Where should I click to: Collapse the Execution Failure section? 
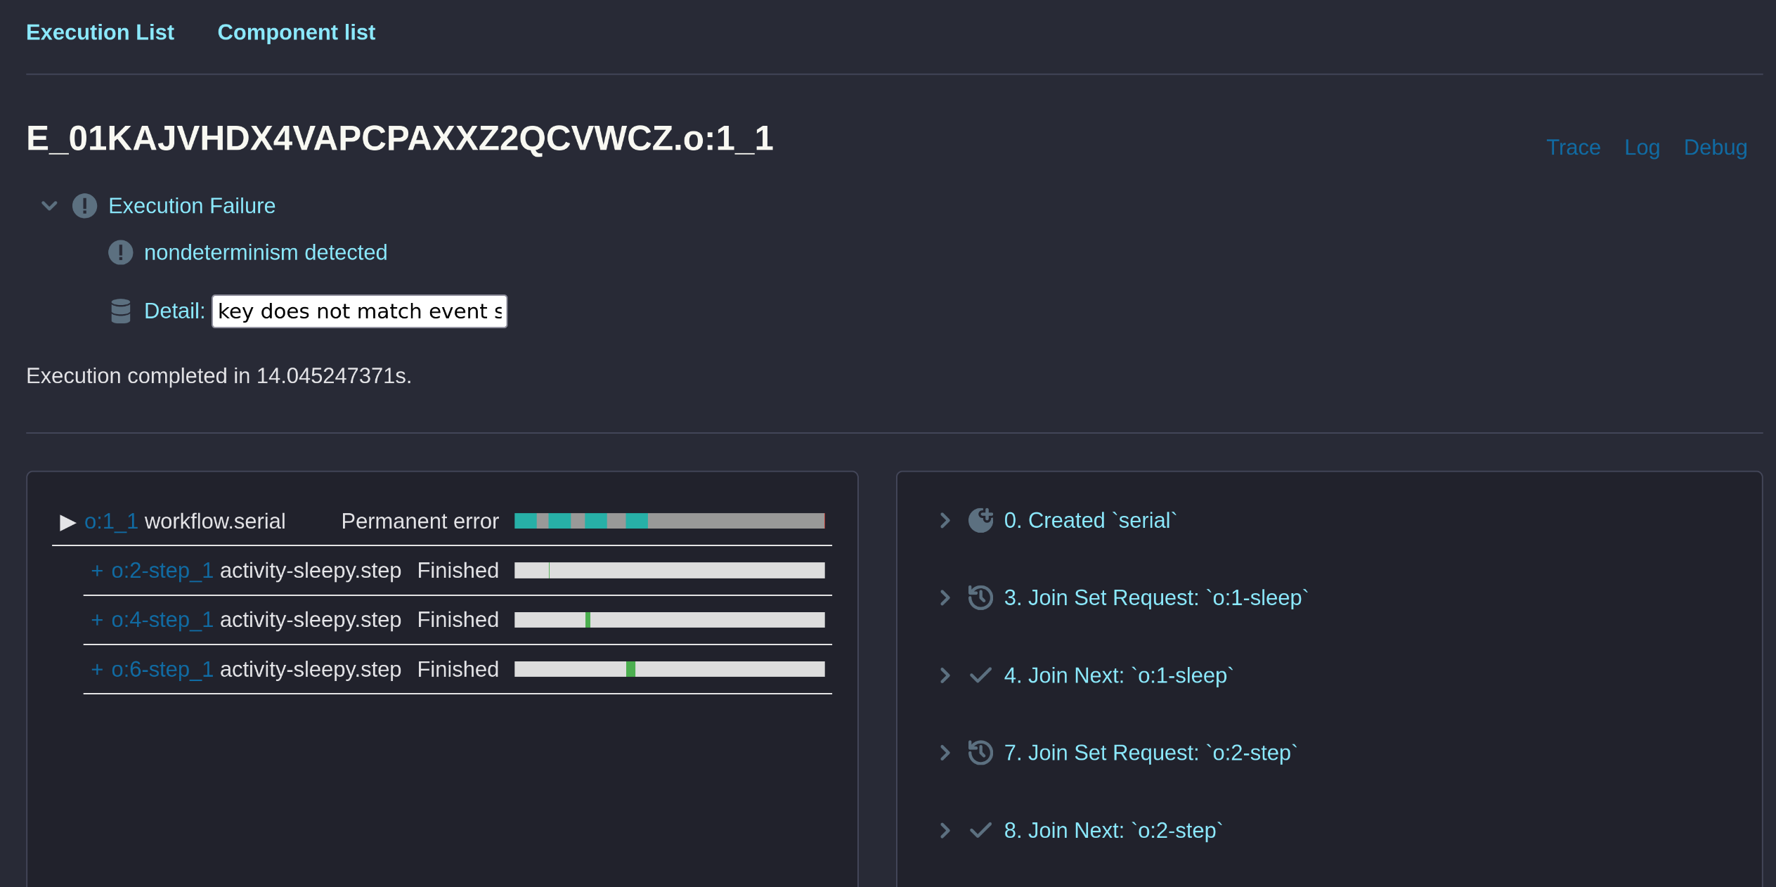[x=49, y=206]
